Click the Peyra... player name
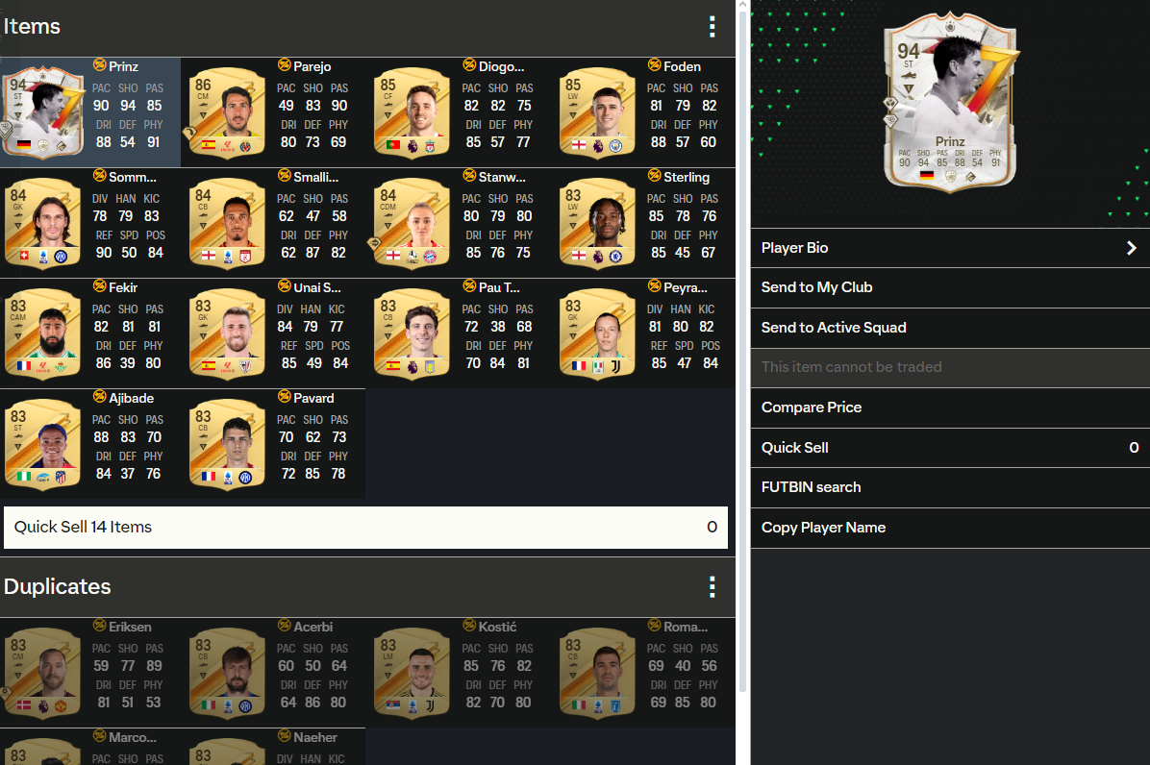1150x765 pixels. click(x=686, y=288)
